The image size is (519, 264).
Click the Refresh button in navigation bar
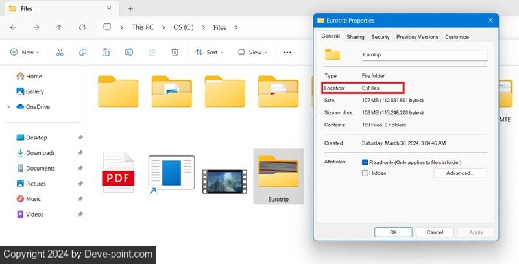pos(82,27)
